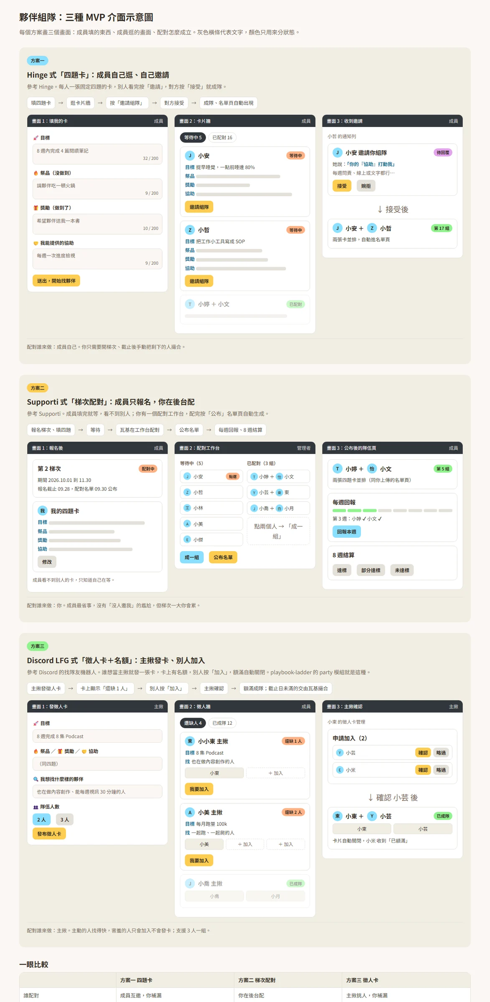Click the J avatar on the 小安 邀請你組隊 notification
This screenshot has height=1002, width=490.
[x=338, y=153]
